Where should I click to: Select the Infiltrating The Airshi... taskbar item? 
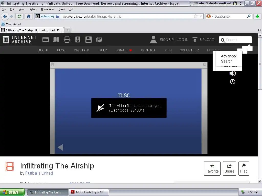coord(47,192)
